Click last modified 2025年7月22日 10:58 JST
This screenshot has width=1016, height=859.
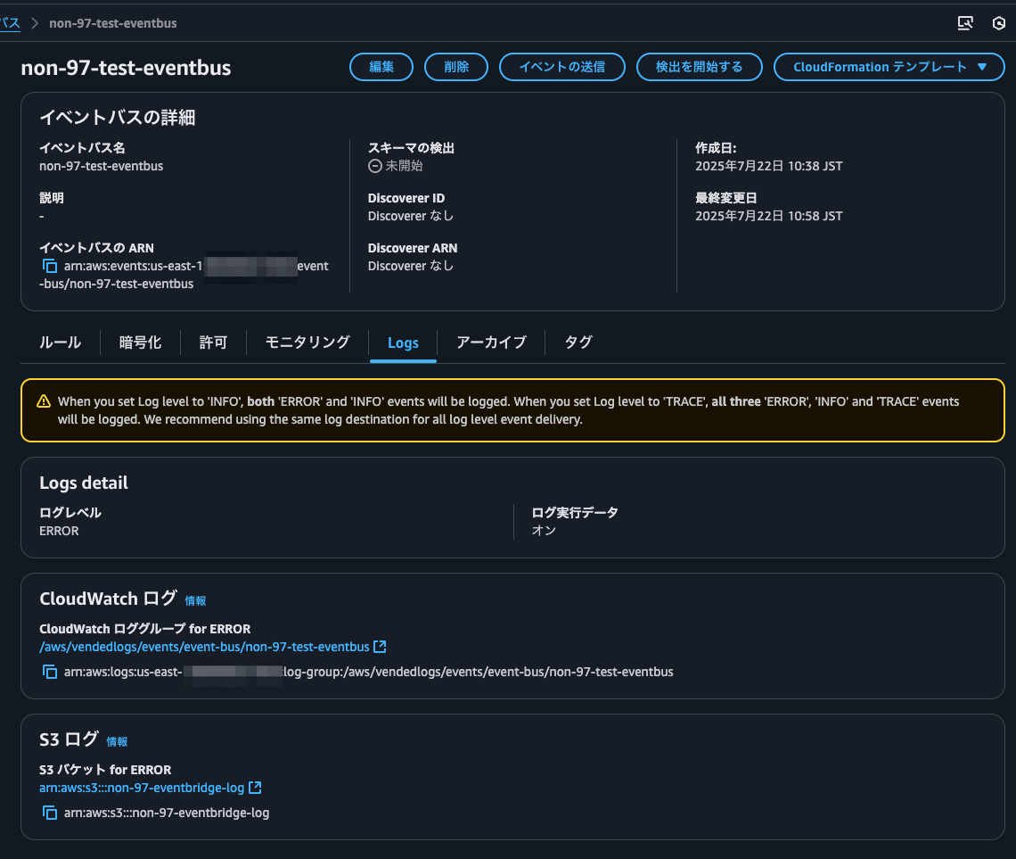click(768, 216)
